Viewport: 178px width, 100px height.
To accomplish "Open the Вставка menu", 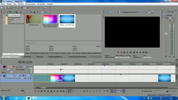I will point(21,4).
